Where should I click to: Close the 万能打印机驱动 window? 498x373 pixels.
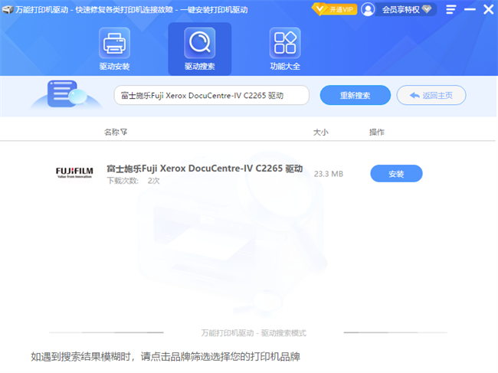click(487, 9)
